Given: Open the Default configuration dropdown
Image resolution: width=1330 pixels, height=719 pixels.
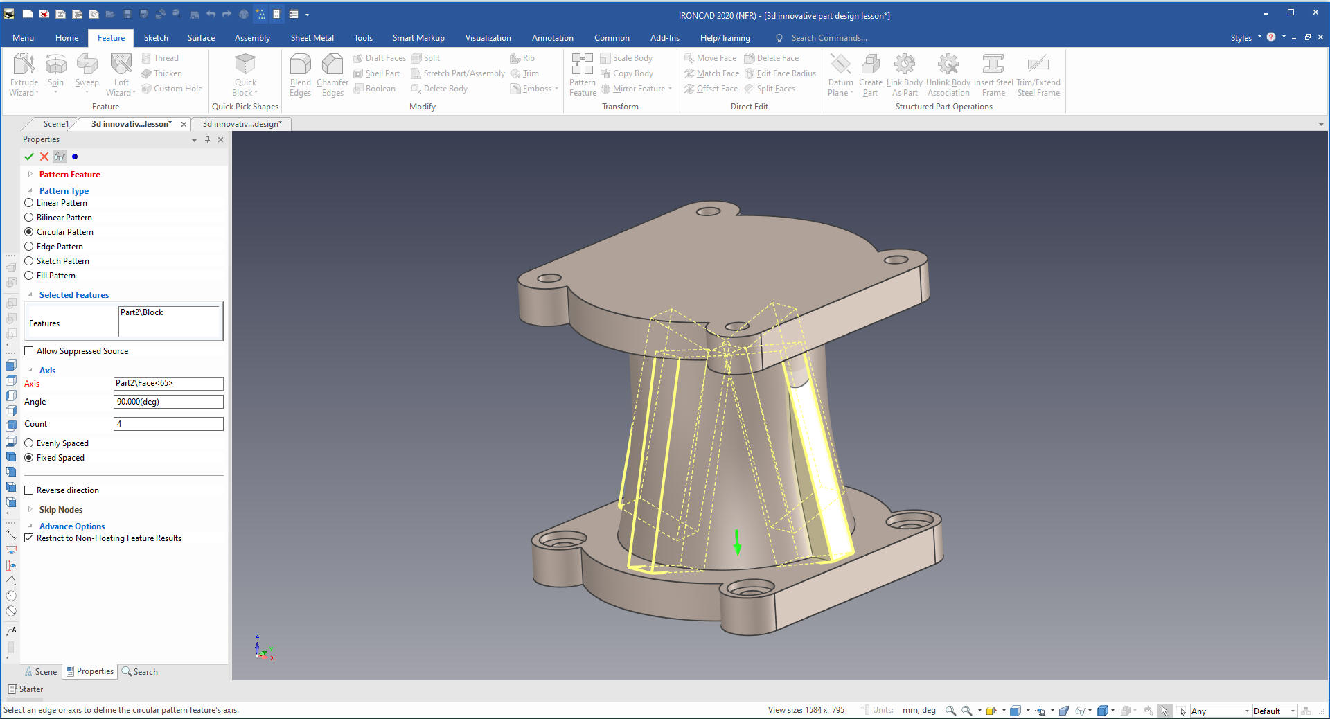Looking at the screenshot, I should click(1292, 711).
